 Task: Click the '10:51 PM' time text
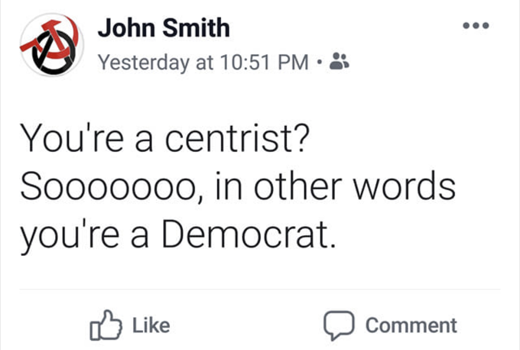264,62
